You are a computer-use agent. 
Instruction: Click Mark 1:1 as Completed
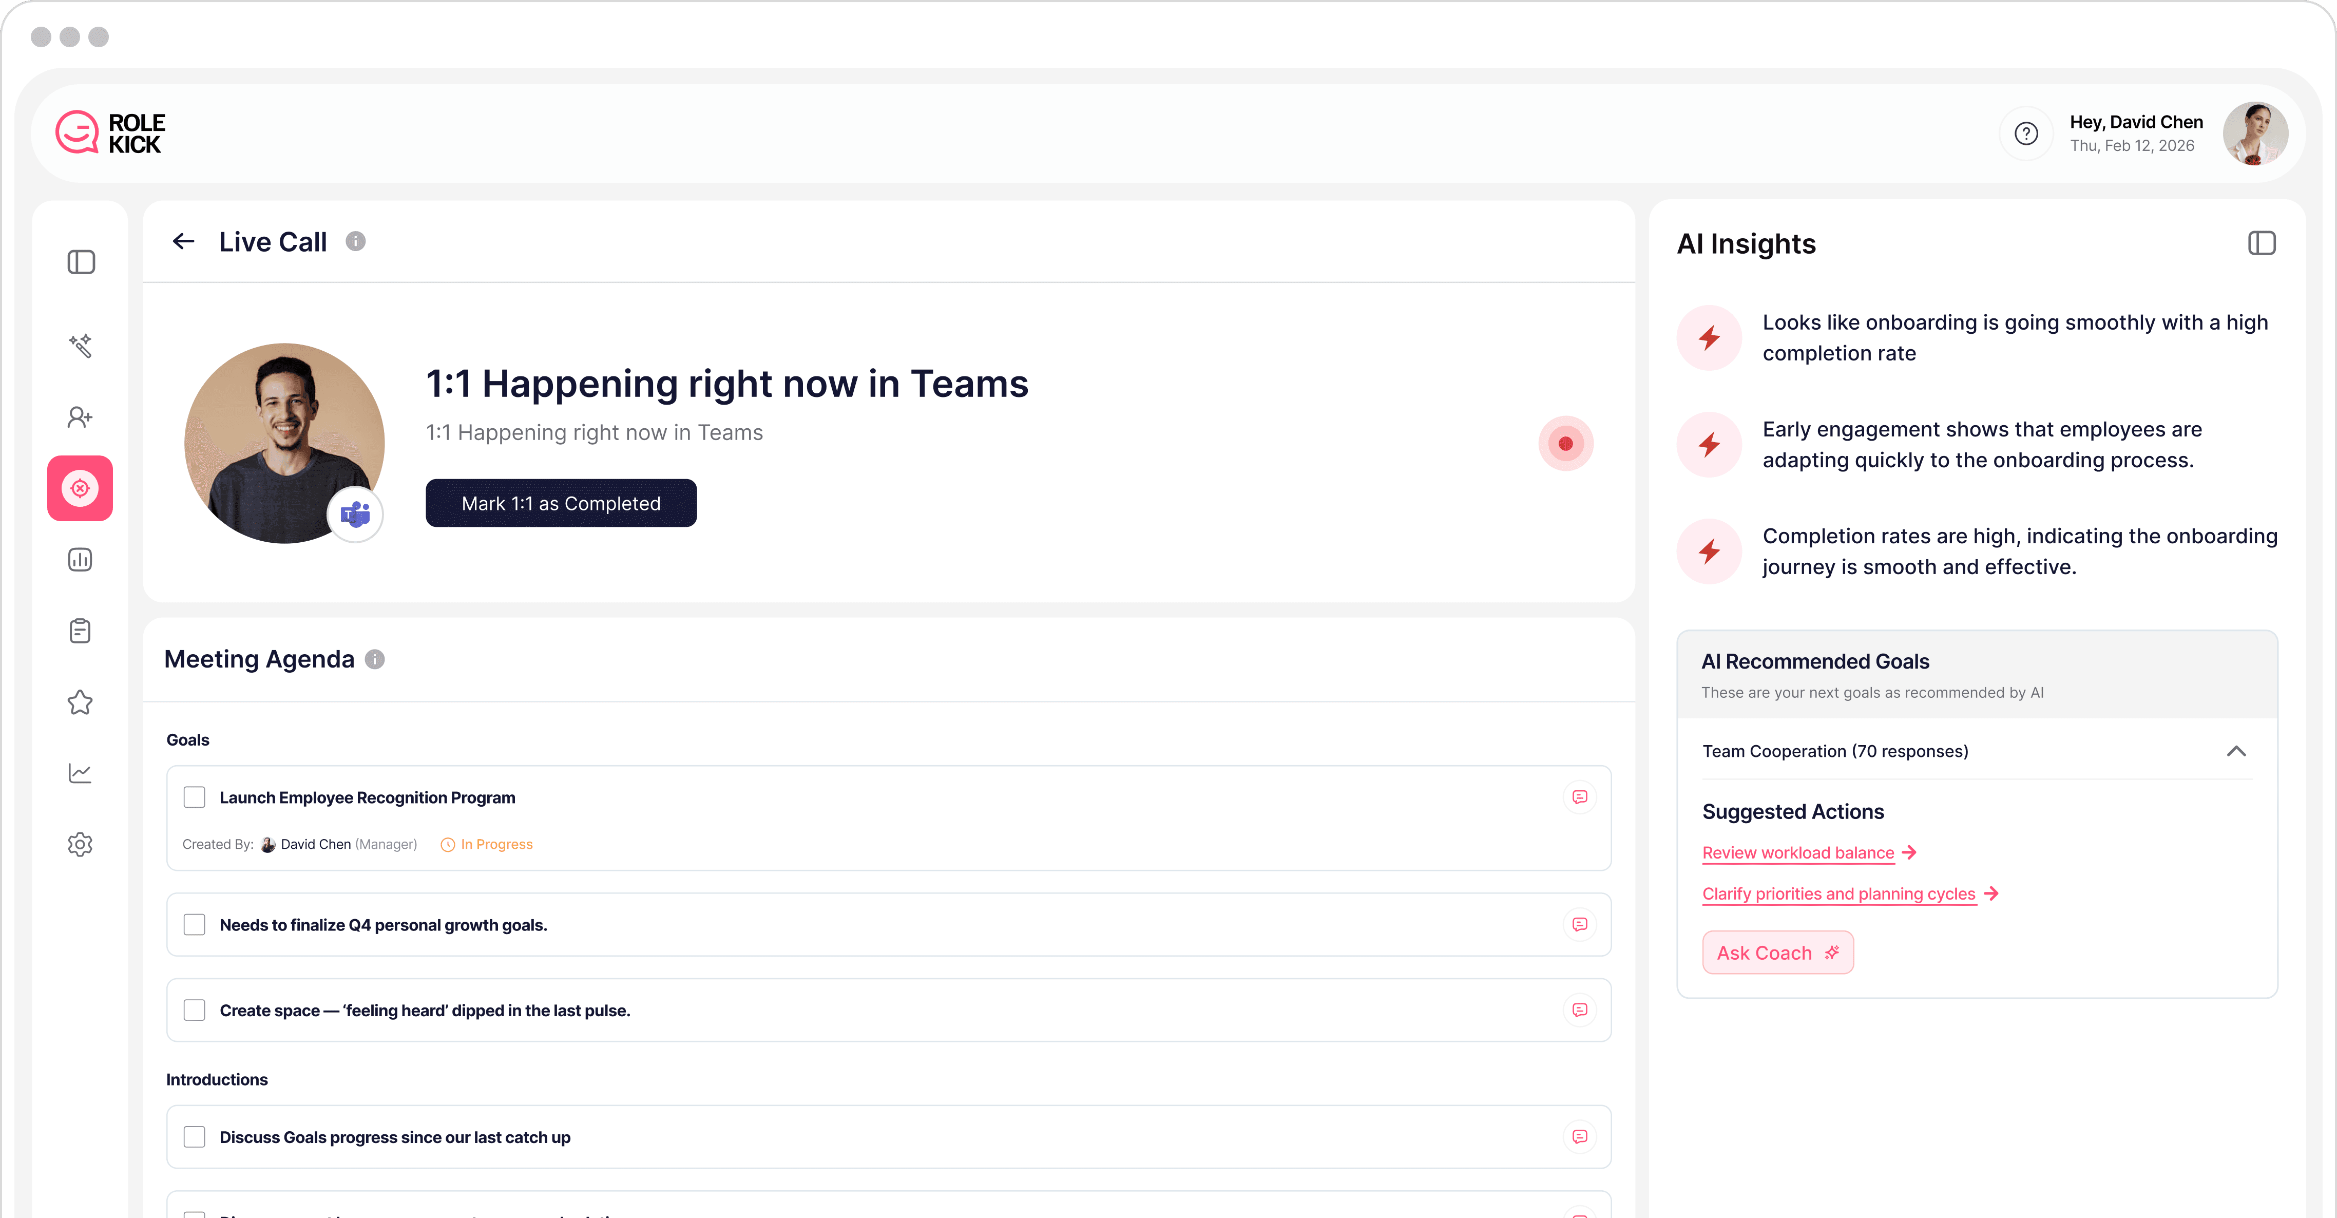561,503
